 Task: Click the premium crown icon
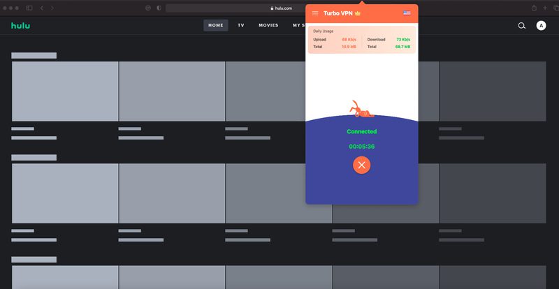(x=358, y=13)
